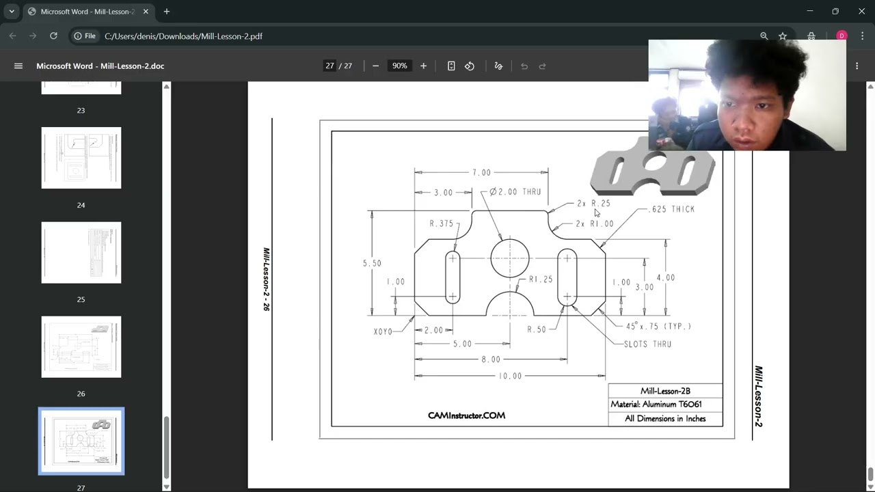Select the Draw annotation tool
Screen dimensions: 875x492
tap(498, 66)
